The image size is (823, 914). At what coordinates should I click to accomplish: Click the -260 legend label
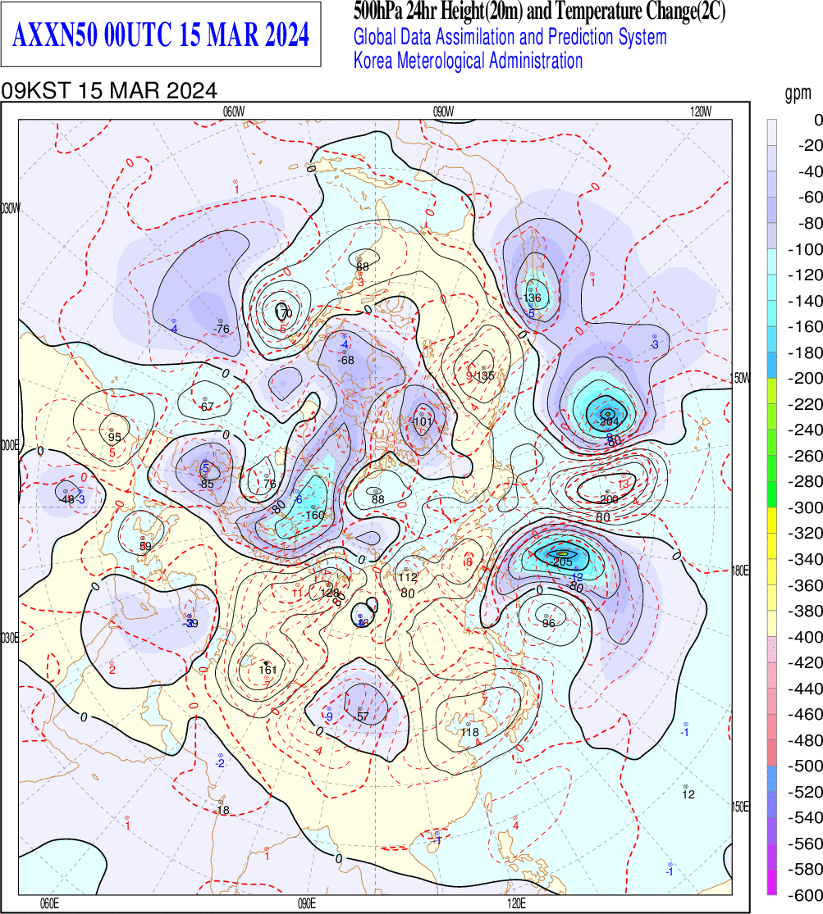(x=805, y=456)
